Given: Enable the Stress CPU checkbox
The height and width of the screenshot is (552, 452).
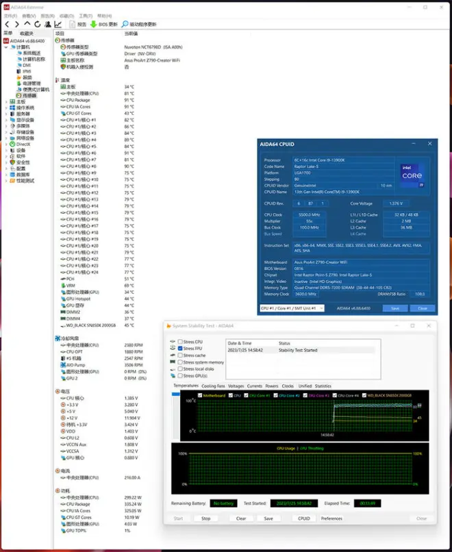Looking at the screenshot, I should (x=180, y=342).
